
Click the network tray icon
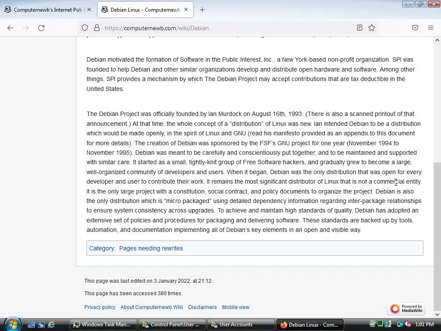[x=400, y=324]
